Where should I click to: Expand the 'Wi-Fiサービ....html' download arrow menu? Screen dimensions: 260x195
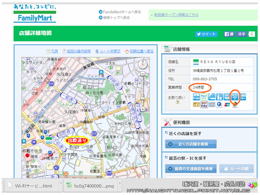61,183
